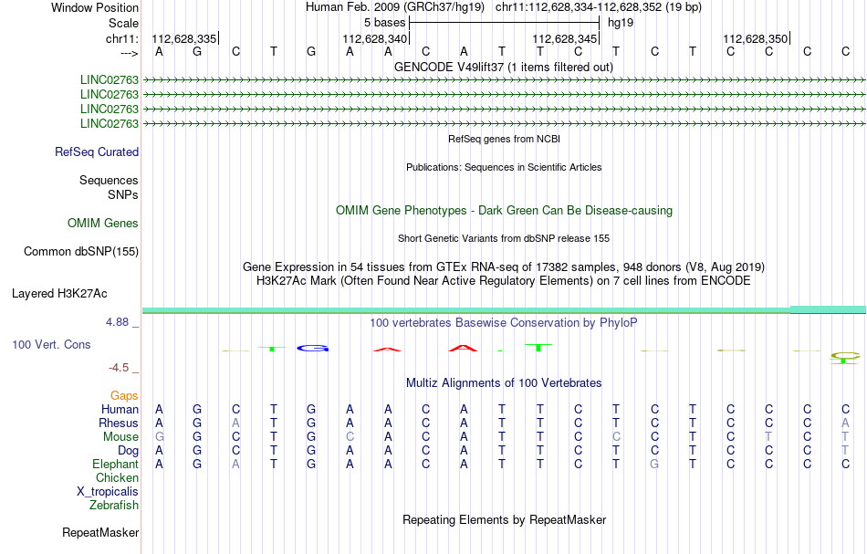The image size is (867, 554).
Task: Open the Common dbSNP(155) track label
Action: [x=81, y=252]
